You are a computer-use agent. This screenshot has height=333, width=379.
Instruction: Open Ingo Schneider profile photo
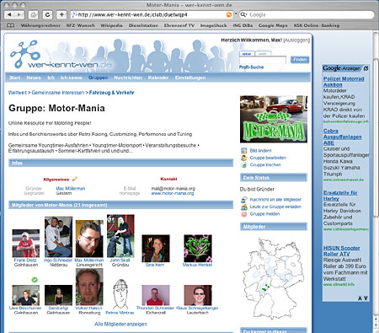pos(58,237)
